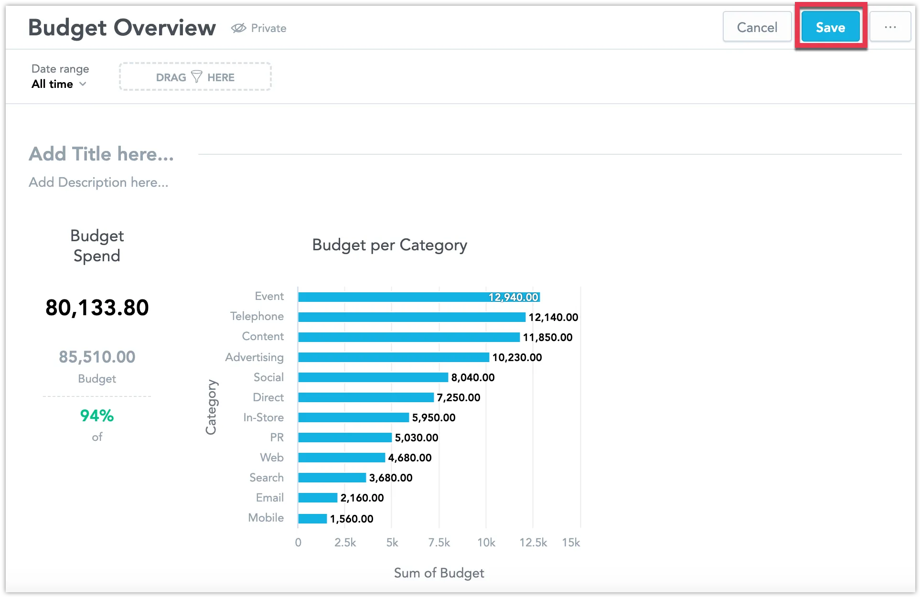
Task: Expand the All time date range dropdown
Action: click(x=58, y=84)
